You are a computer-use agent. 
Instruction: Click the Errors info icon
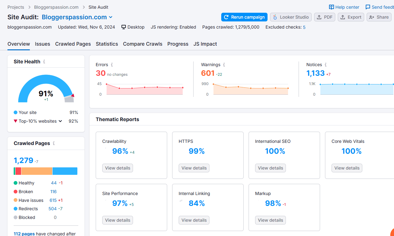112,65
